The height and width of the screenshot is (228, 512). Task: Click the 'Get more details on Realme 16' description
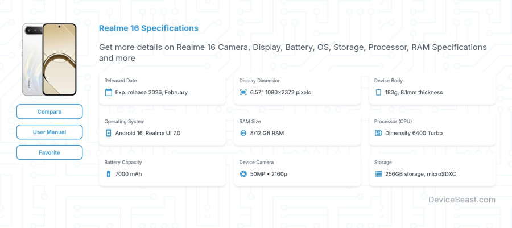coord(293,52)
